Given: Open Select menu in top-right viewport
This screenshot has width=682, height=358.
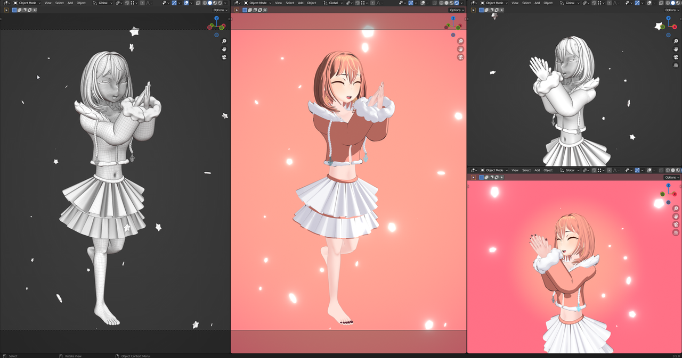Looking at the screenshot, I should click(526, 3).
